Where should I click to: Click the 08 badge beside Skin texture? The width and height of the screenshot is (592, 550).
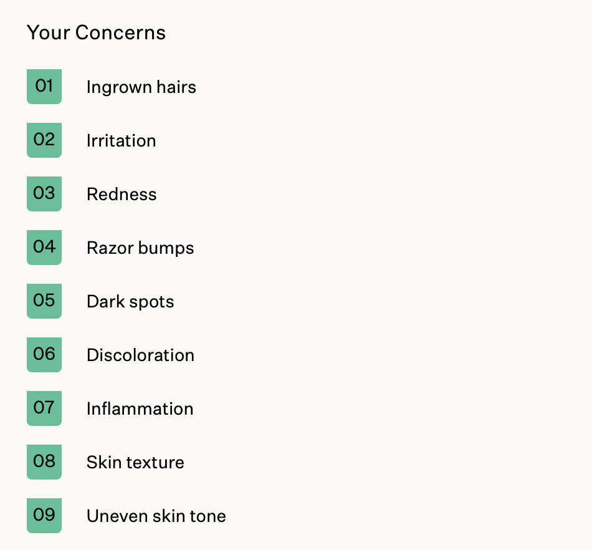44,461
